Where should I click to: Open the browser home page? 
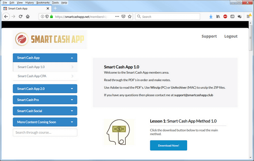pyautogui.click(x=28, y=17)
